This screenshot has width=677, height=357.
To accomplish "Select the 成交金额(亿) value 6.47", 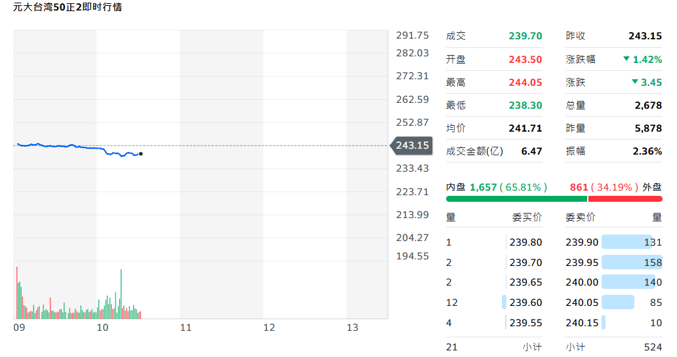I will pos(531,151).
